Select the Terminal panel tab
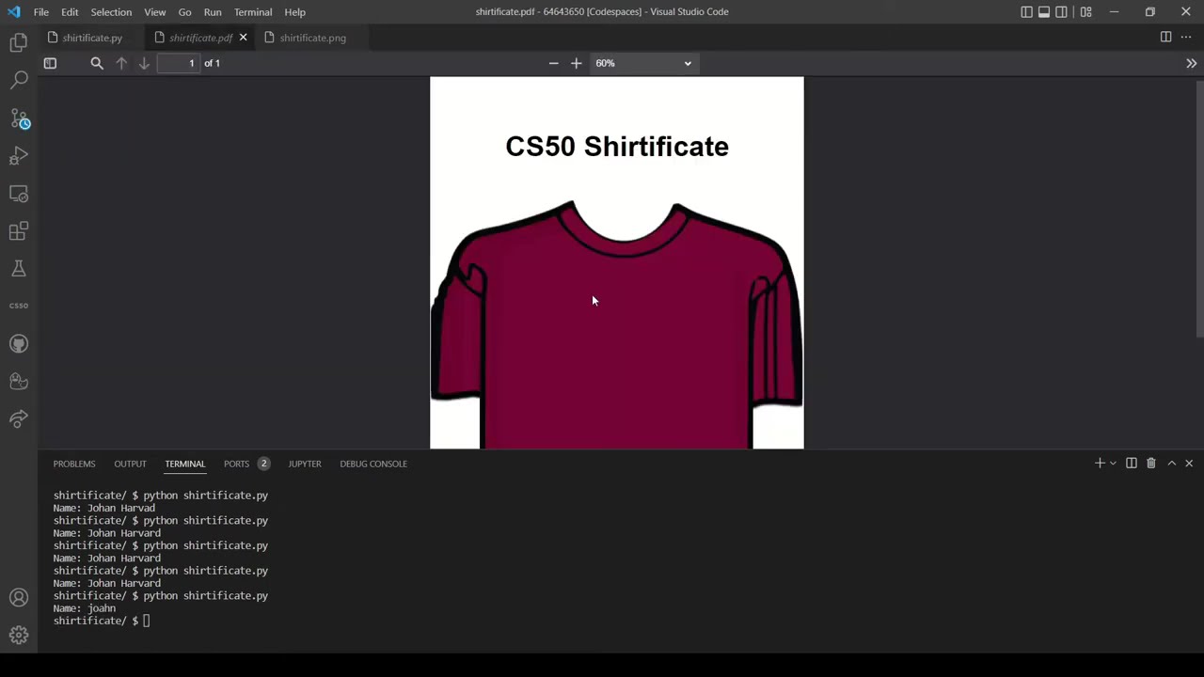The width and height of the screenshot is (1204, 677). click(184, 464)
